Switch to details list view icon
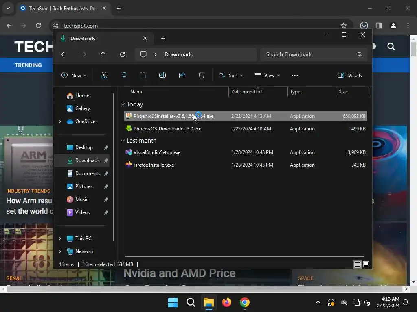 coord(358,264)
